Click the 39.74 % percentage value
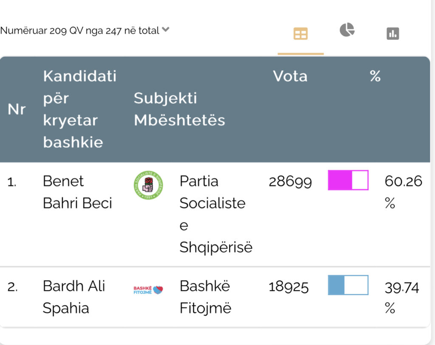The image size is (435, 345). (401, 297)
